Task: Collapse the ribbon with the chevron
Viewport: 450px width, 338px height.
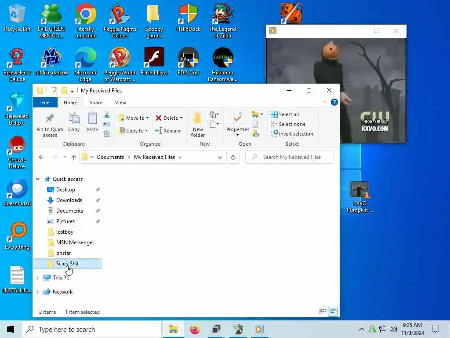Action: (x=325, y=102)
